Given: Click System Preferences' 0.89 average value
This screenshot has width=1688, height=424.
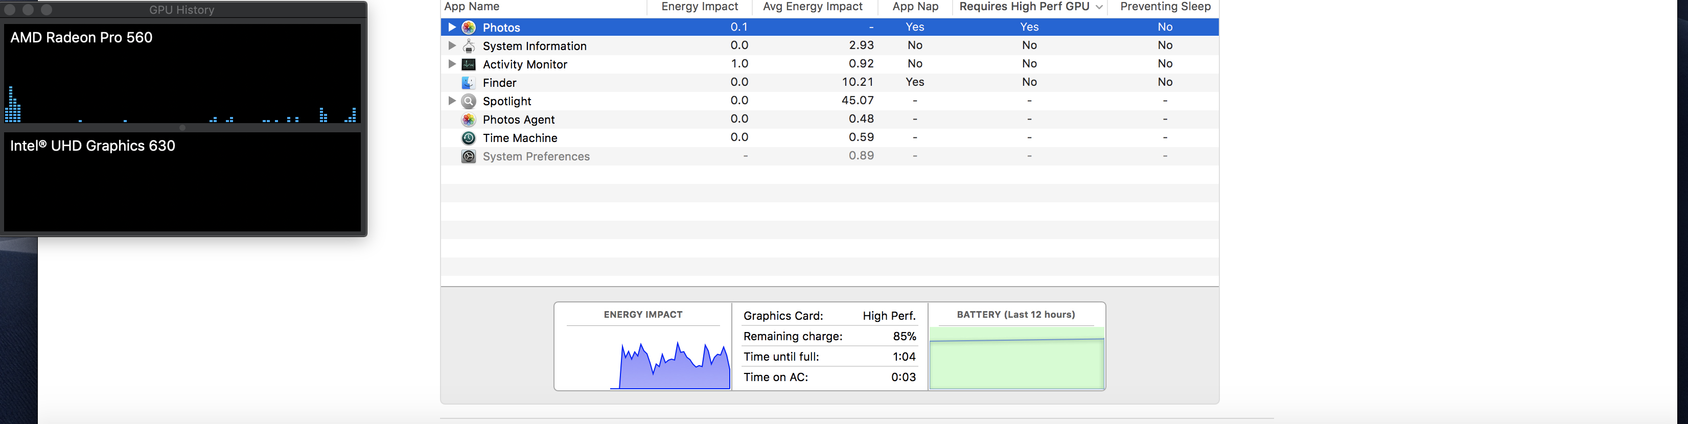Looking at the screenshot, I should click(861, 155).
